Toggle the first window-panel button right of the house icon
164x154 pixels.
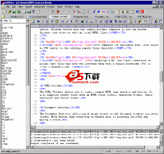[118, 12]
